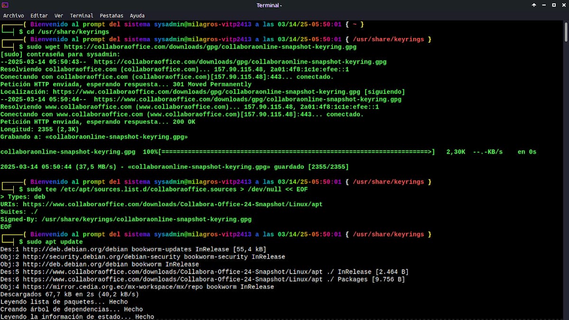Close the Terminal window
The width and height of the screenshot is (569, 320).
(563, 5)
